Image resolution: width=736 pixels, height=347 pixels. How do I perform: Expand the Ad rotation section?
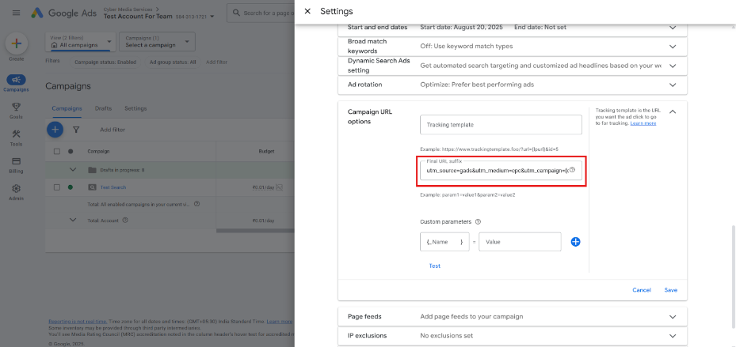pos(672,85)
